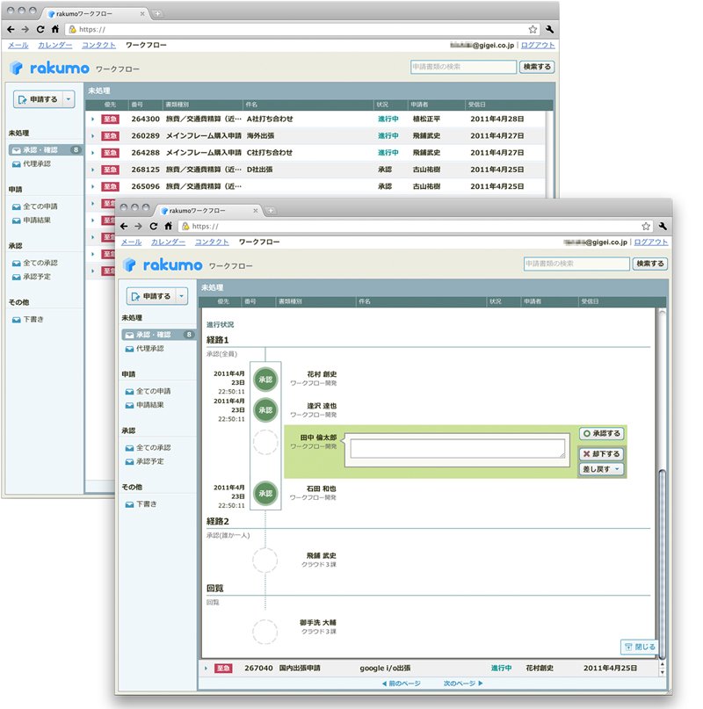This screenshot has width=703, height=709.
Task: Expand row 268125 in back window
Action: (x=93, y=170)
